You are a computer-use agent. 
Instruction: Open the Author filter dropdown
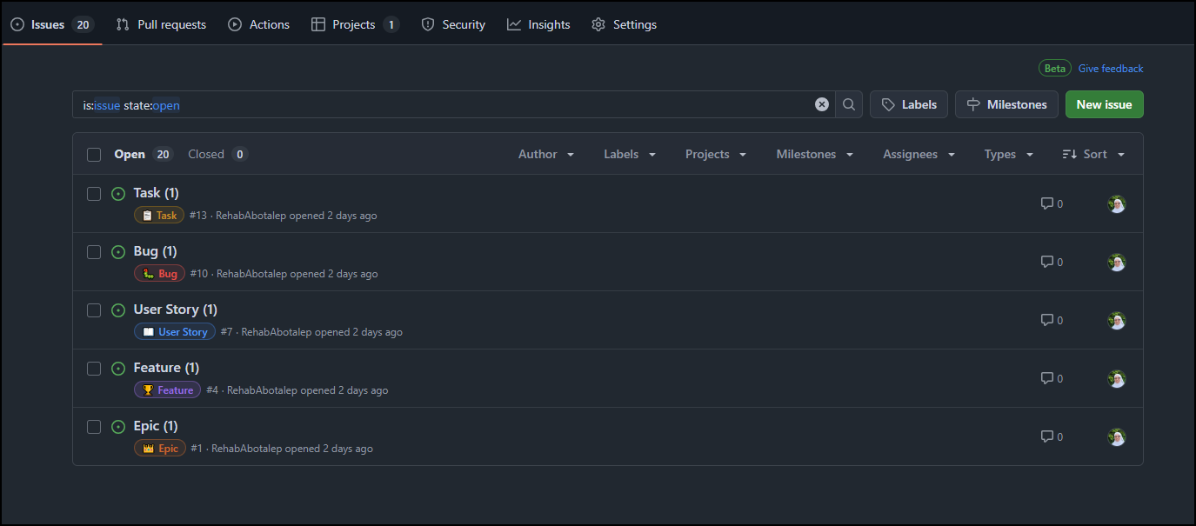pos(546,154)
